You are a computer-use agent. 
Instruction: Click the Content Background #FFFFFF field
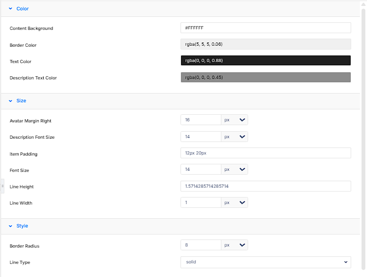pos(266,28)
